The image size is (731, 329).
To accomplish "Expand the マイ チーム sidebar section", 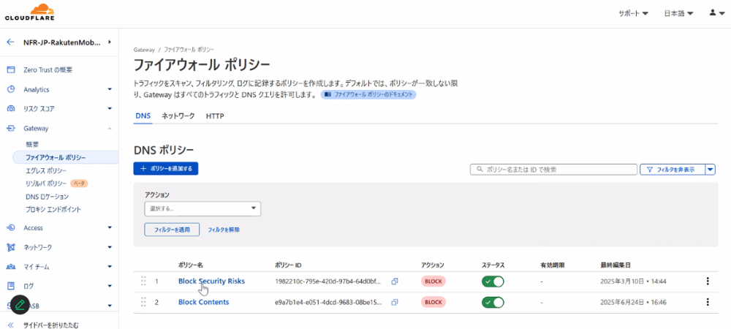I will pos(110,267).
